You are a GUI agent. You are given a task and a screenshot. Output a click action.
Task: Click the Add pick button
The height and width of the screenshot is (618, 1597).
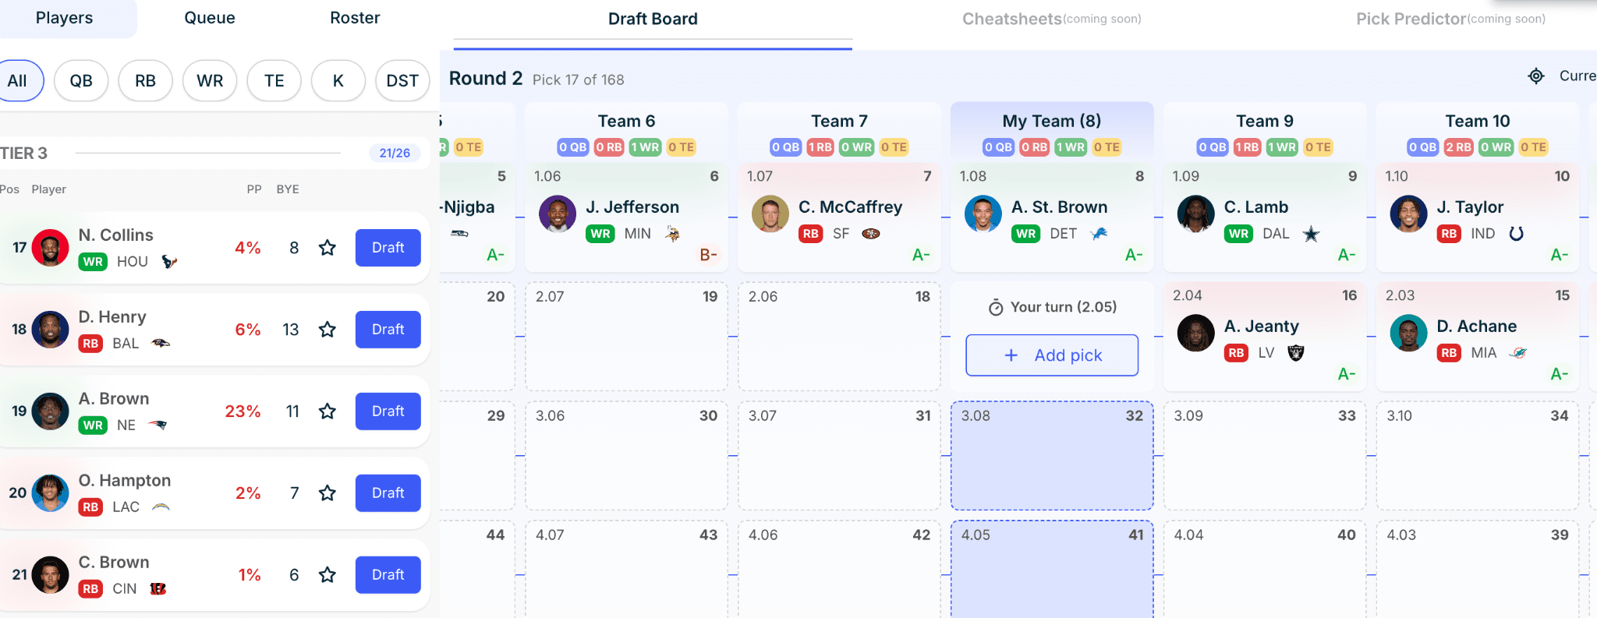(1052, 355)
